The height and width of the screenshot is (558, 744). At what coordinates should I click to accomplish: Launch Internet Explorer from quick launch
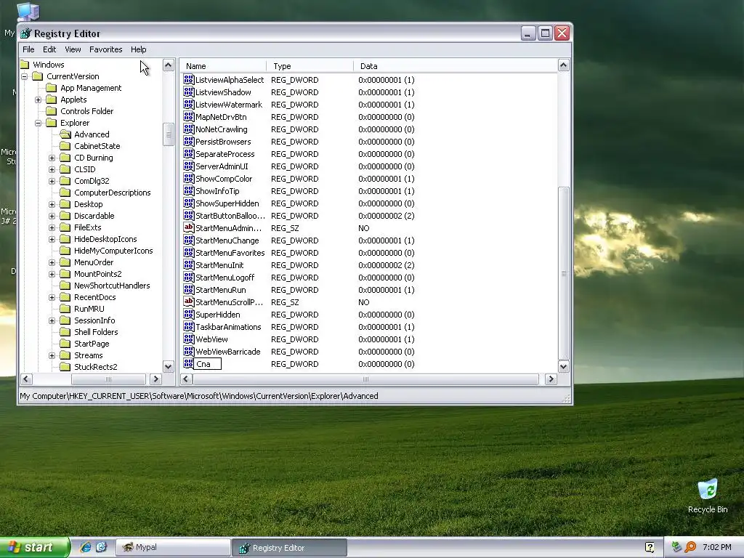point(86,547)
